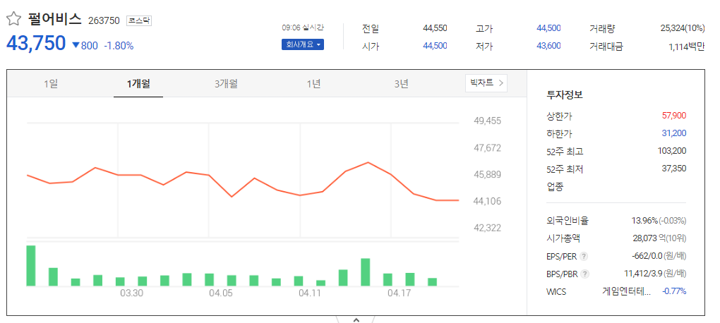
Task: Click 거래량 value 25,324(10%)
Action: [x=683, y=28]
